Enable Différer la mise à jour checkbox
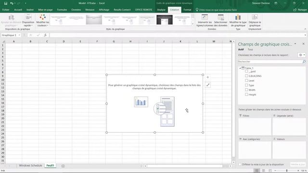Screen dimensions: 308x173 click(240, 164)
